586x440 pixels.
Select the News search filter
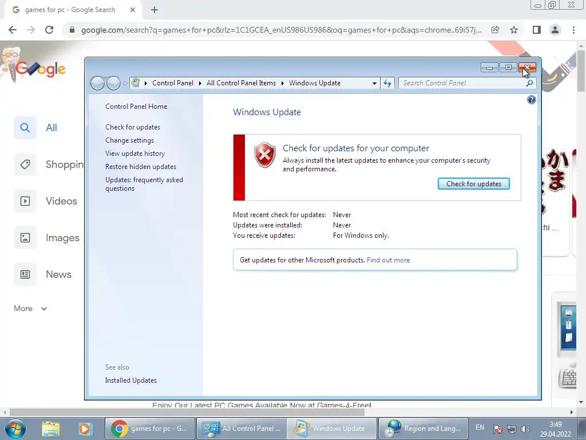point(42,274)
